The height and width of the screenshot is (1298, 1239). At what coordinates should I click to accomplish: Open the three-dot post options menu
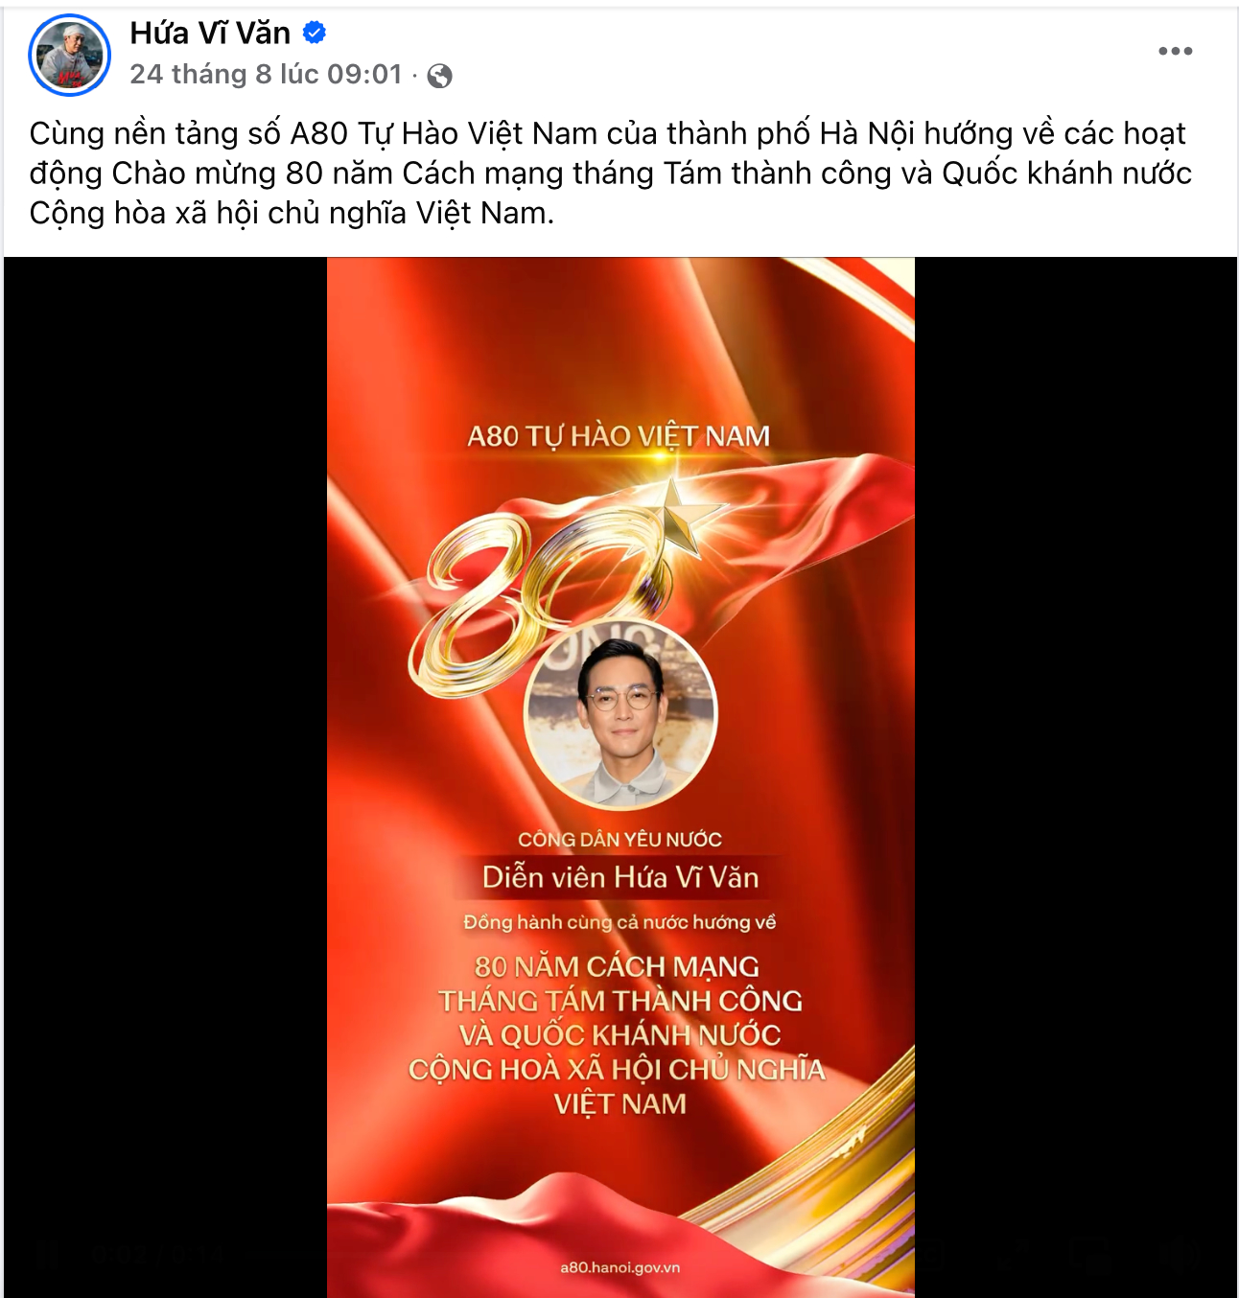tap(1175, 51)
